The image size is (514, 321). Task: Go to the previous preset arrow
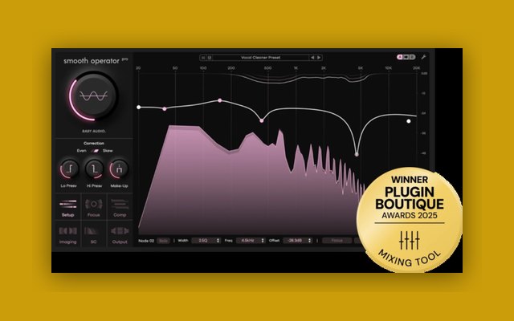[312, 58]
